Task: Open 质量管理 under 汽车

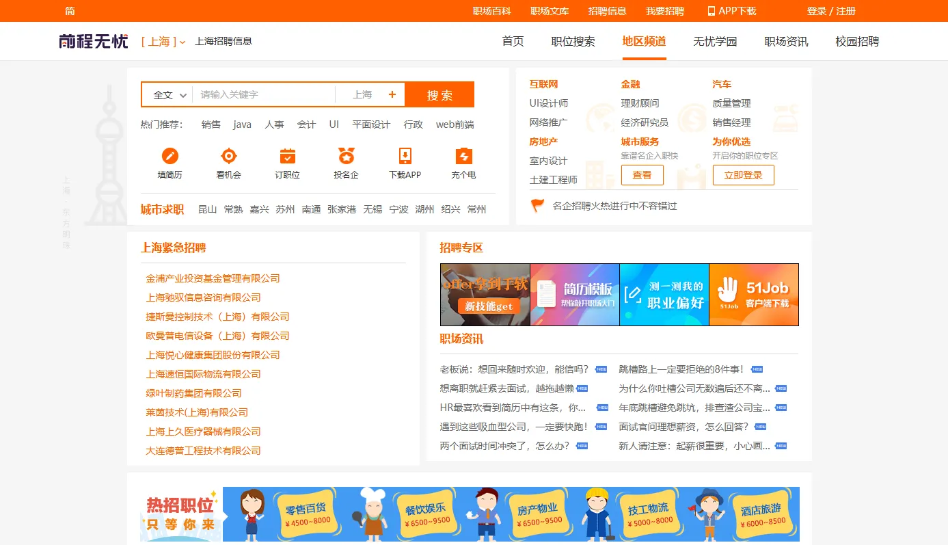Action: (731, 103)
